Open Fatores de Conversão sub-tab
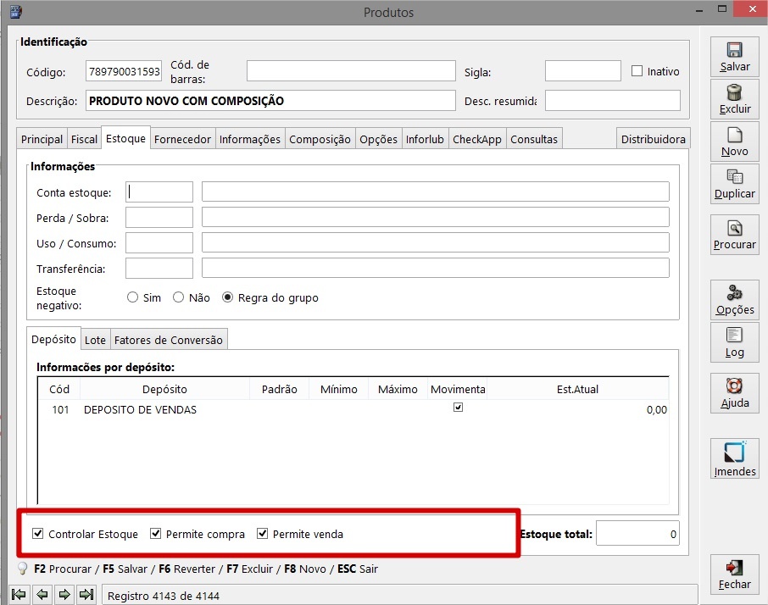Screen dimensions: 768x605 coord(169,340)
